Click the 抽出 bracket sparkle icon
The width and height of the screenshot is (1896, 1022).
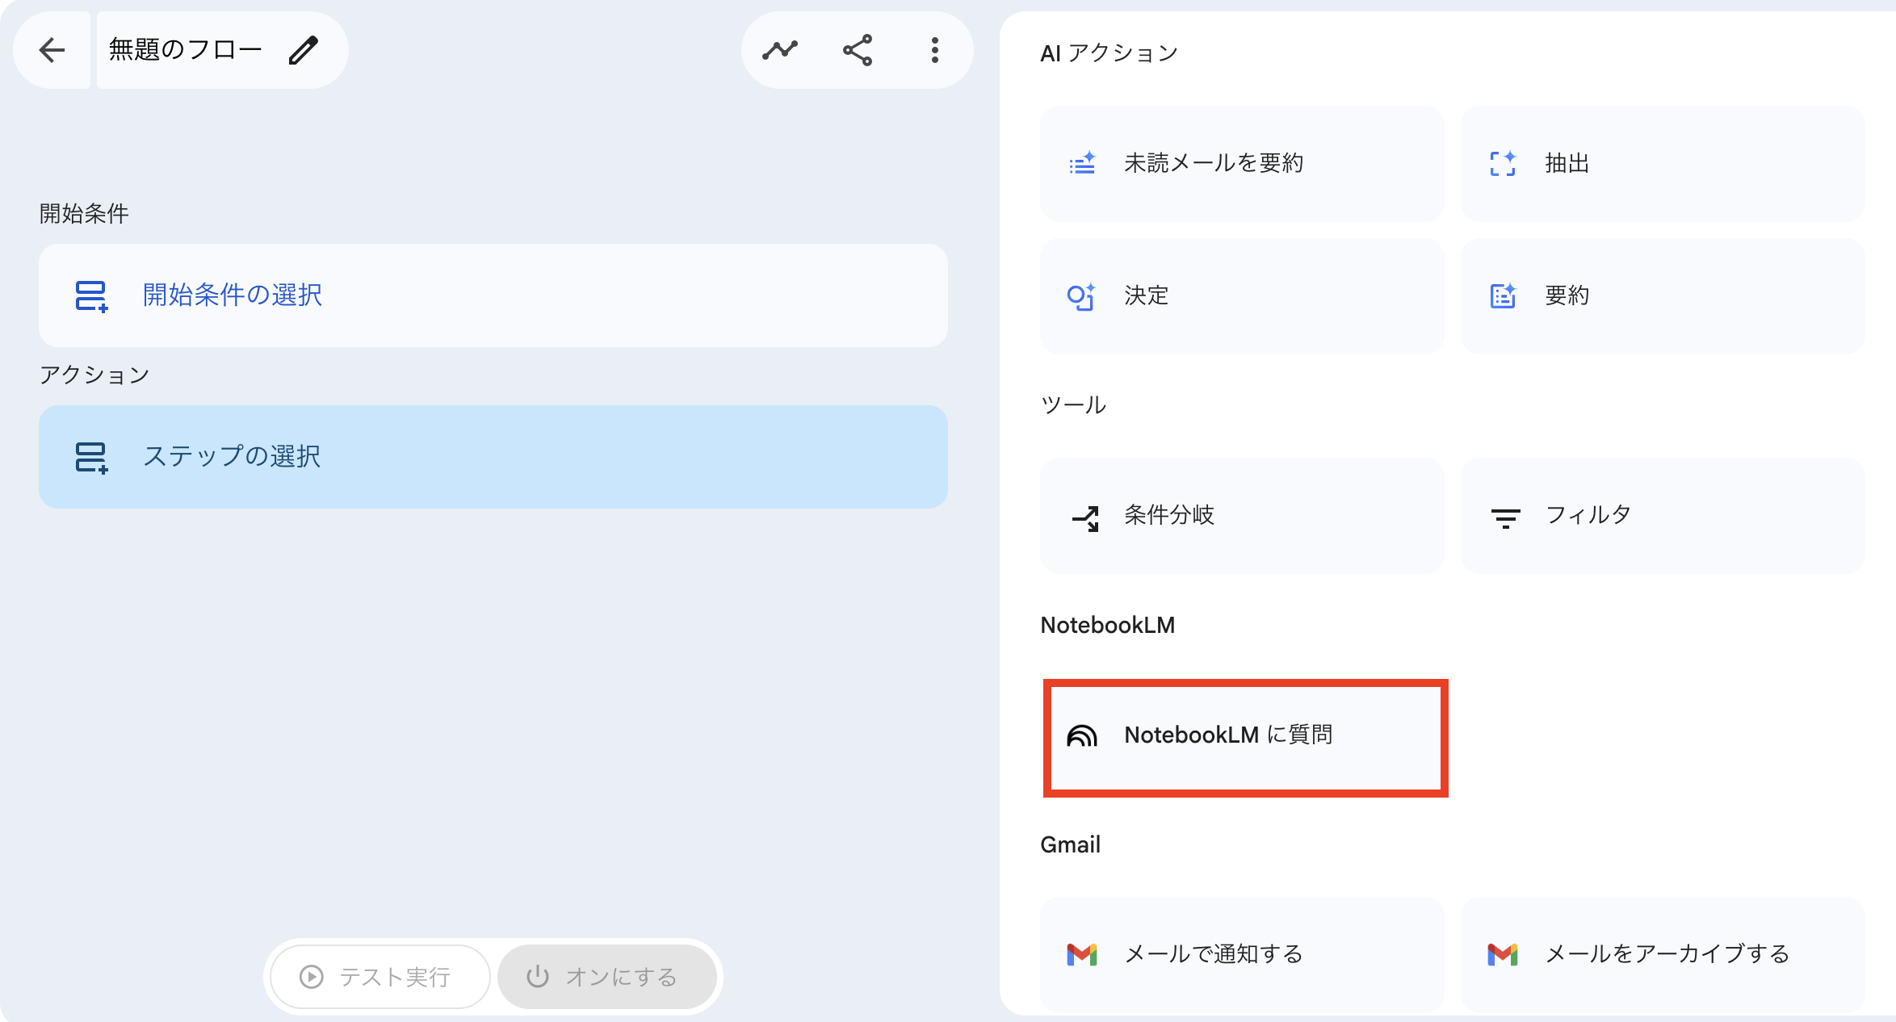click(x=1503, y=163)
